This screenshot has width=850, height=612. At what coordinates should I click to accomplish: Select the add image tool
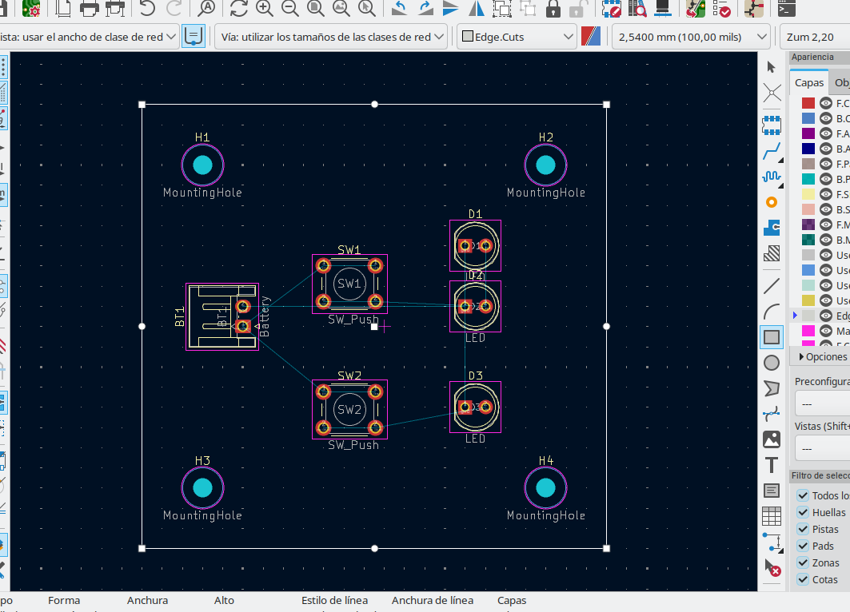pos(772,439)
